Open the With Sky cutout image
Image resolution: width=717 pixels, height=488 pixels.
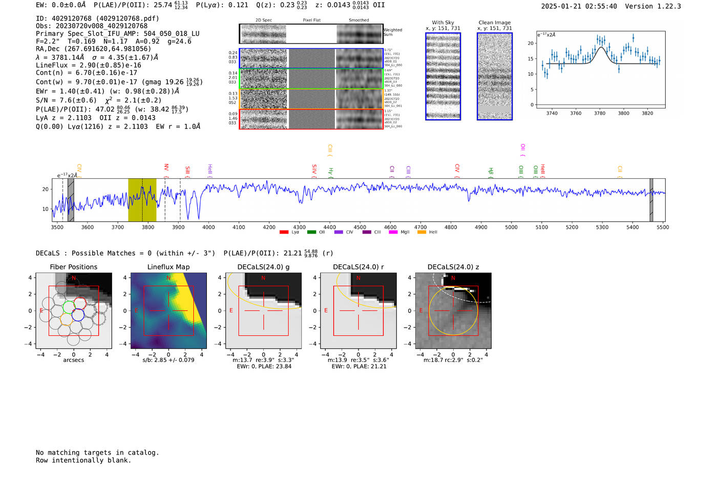[x=443, y=76]
